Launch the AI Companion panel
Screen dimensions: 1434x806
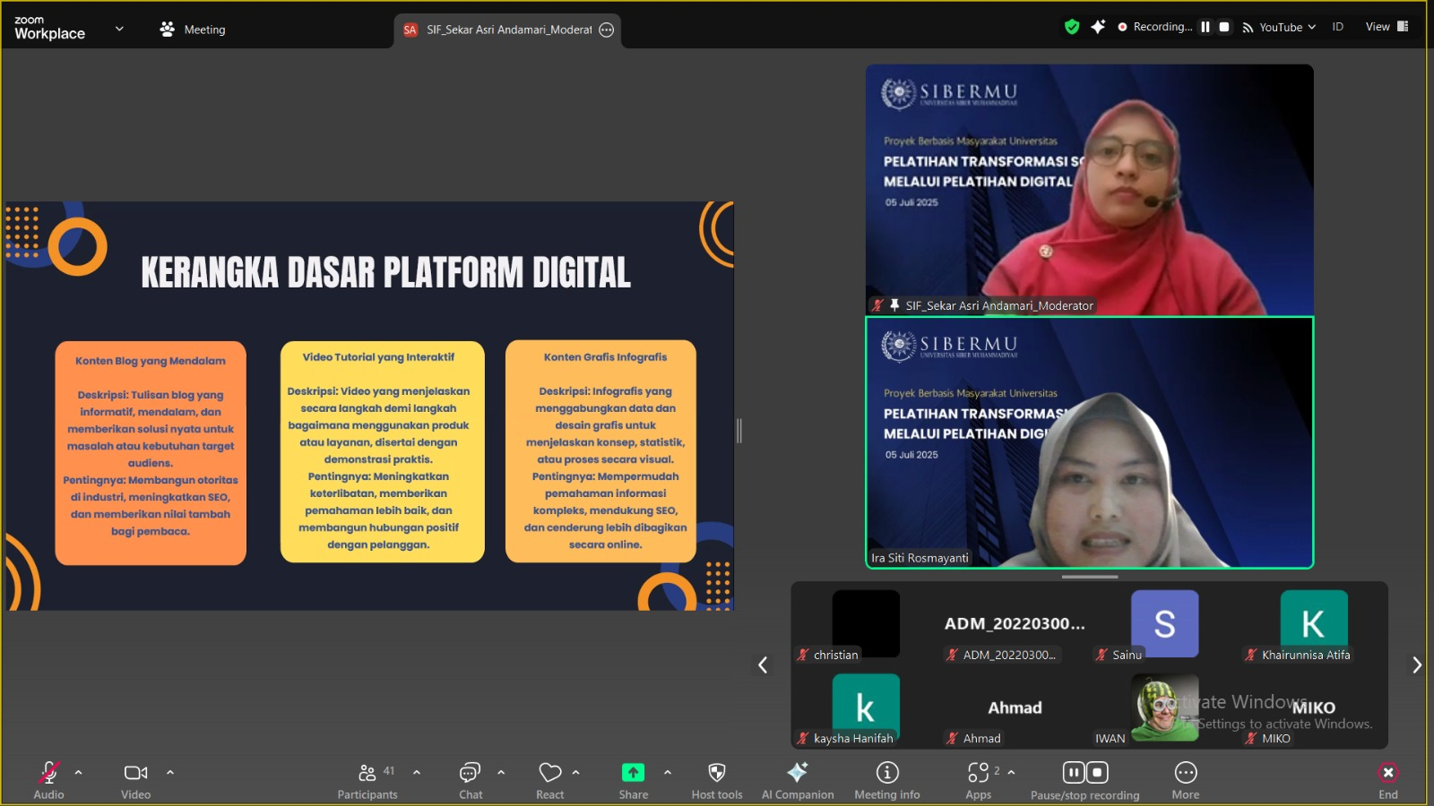point(798,779)
